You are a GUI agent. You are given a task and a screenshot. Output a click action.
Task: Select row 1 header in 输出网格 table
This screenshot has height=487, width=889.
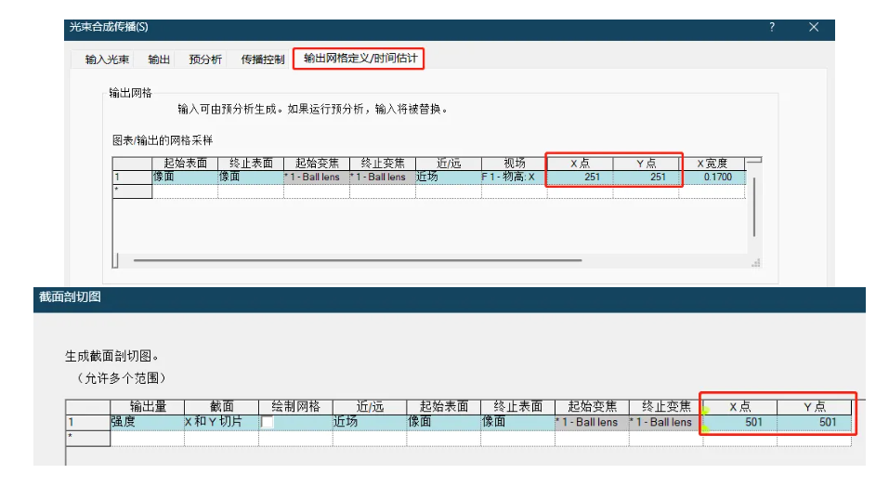(131, 177)
